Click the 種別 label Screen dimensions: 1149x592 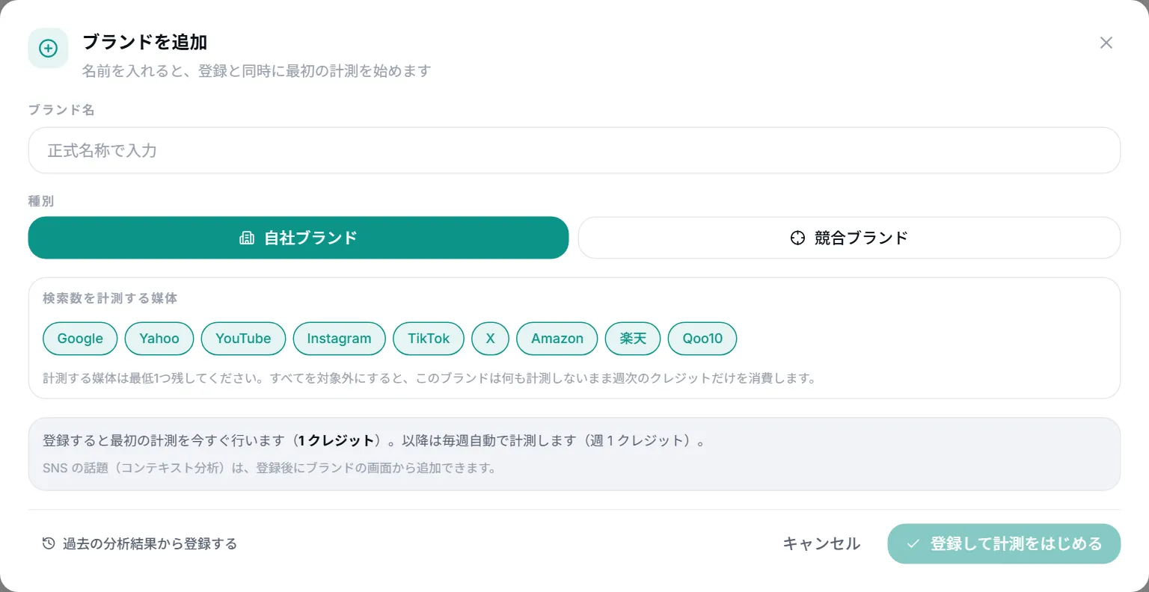[x=41, y=201]
